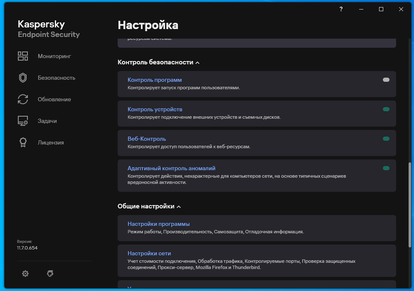Click the Обновление refresh arrows icon
The height and width of the screenshot is (291, 414).
click(x=23, y=99)
